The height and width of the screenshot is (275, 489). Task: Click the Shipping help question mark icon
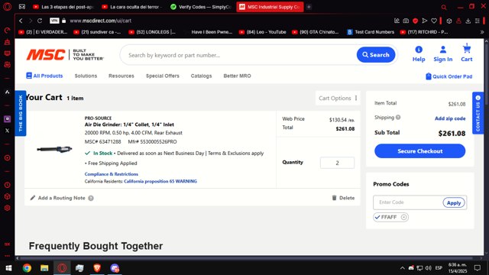point(398,118)
